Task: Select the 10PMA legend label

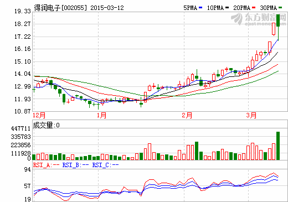Action: click(215, 8)
